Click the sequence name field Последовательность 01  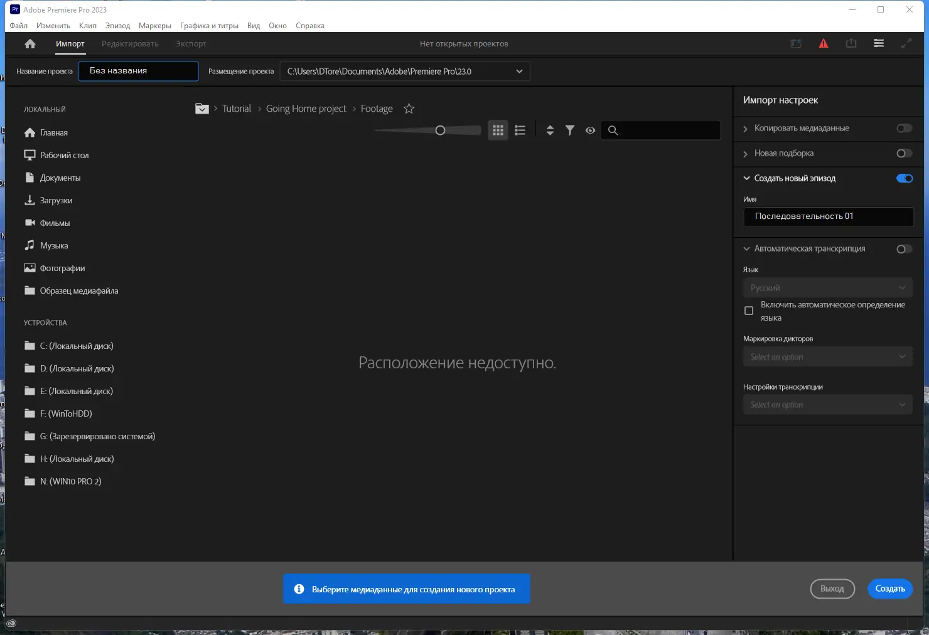tap(829, 216)
